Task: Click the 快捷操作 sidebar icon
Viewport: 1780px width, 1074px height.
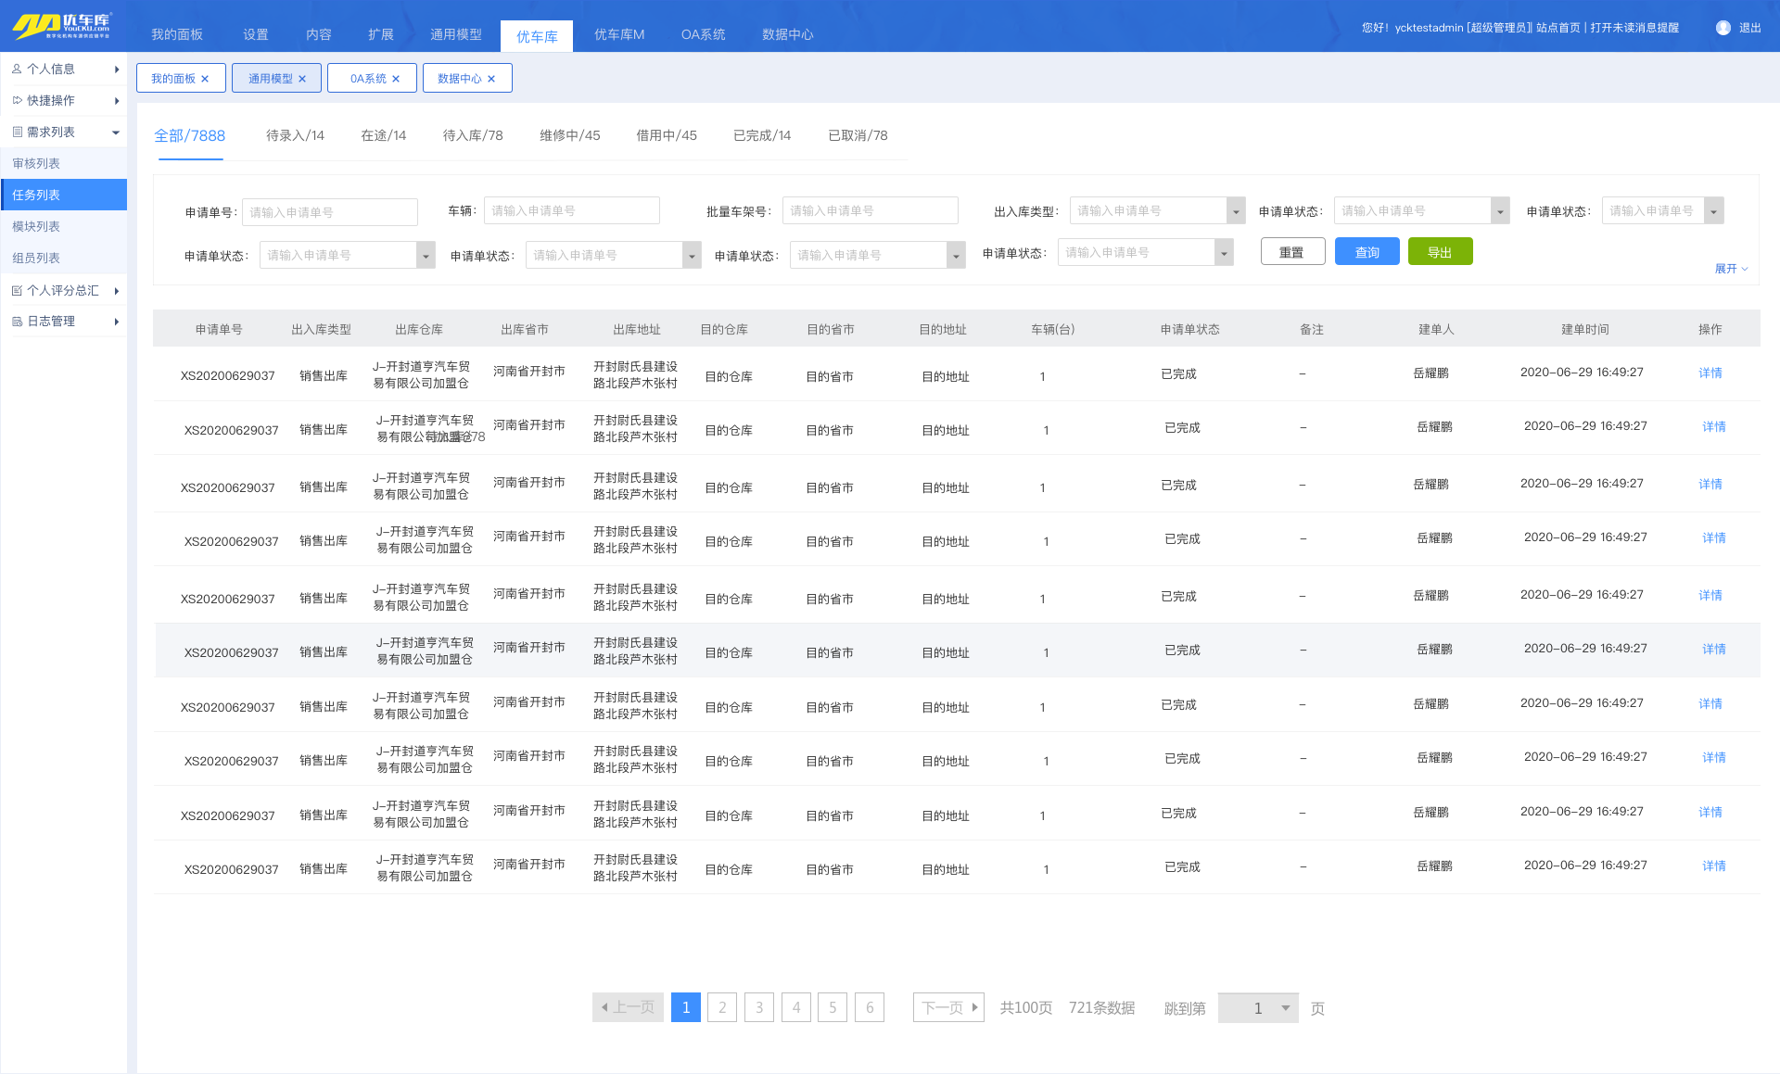Action: tap(17, 100)
